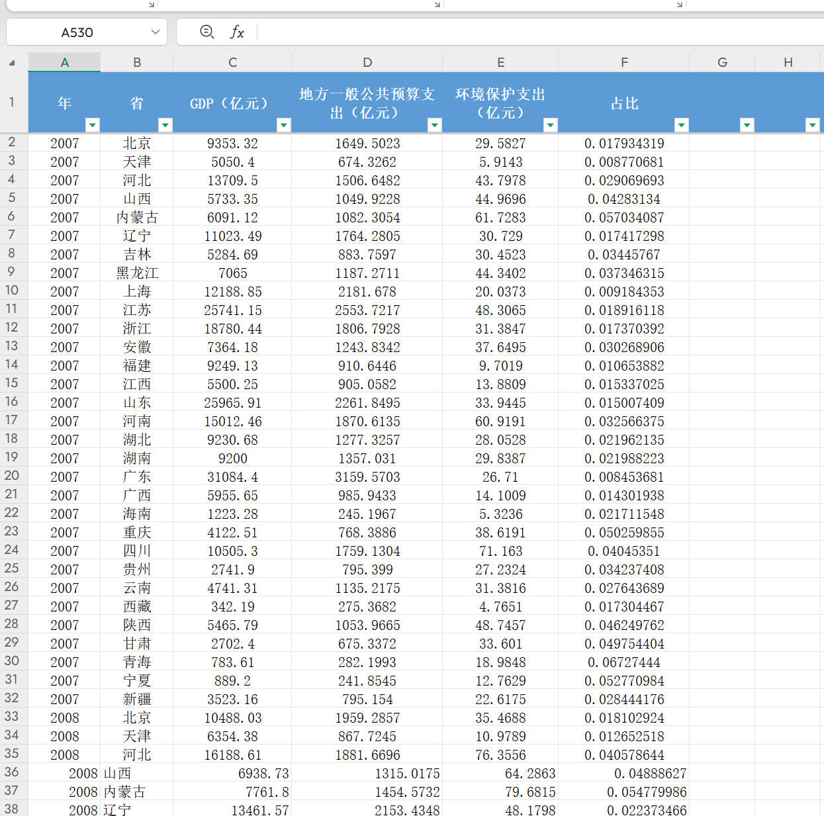Click inside the formula bar input field
824x816 pixels.
pyautogui.click(x=529, y=32)
